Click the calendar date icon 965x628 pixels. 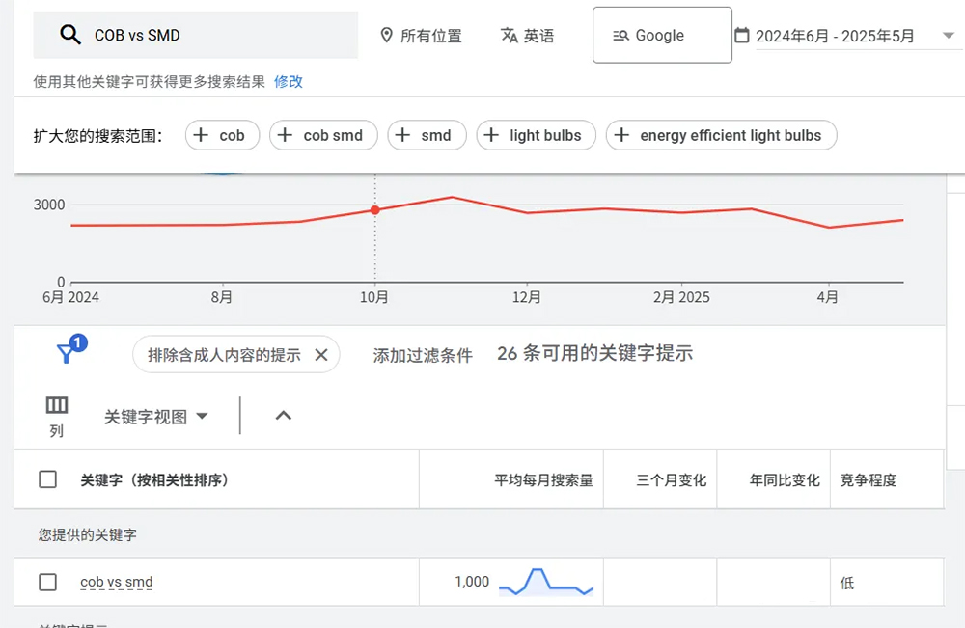click(x=742, y=35)
